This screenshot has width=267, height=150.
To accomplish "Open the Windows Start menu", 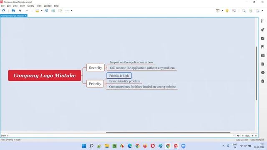I will [84, 146].
